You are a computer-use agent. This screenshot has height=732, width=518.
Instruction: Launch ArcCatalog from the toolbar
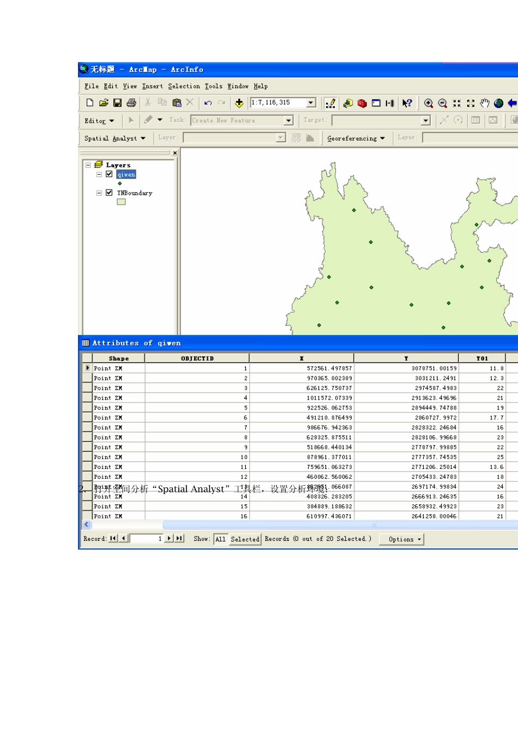coord(348,103)
